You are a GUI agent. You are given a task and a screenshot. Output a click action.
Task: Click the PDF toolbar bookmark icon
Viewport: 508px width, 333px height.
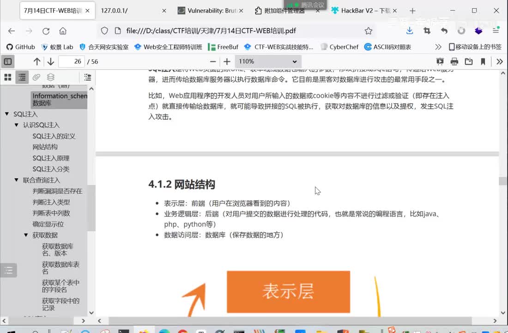point(483,62)
